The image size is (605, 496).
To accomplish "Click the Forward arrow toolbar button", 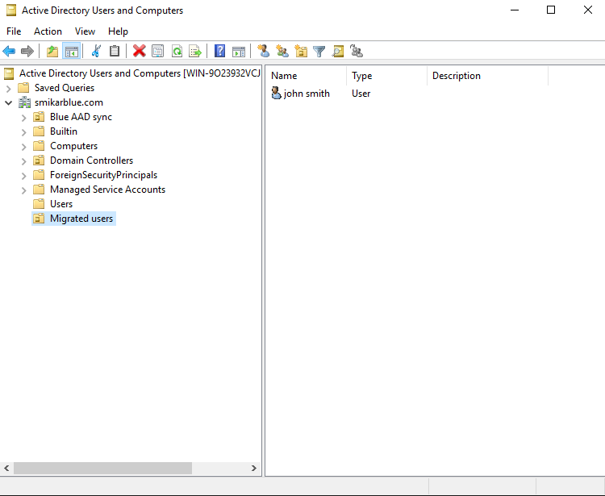I will [27, 51].
